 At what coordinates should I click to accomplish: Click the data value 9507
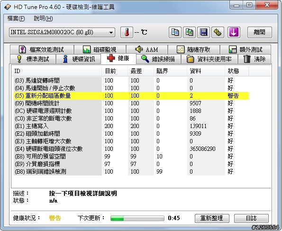195,103
